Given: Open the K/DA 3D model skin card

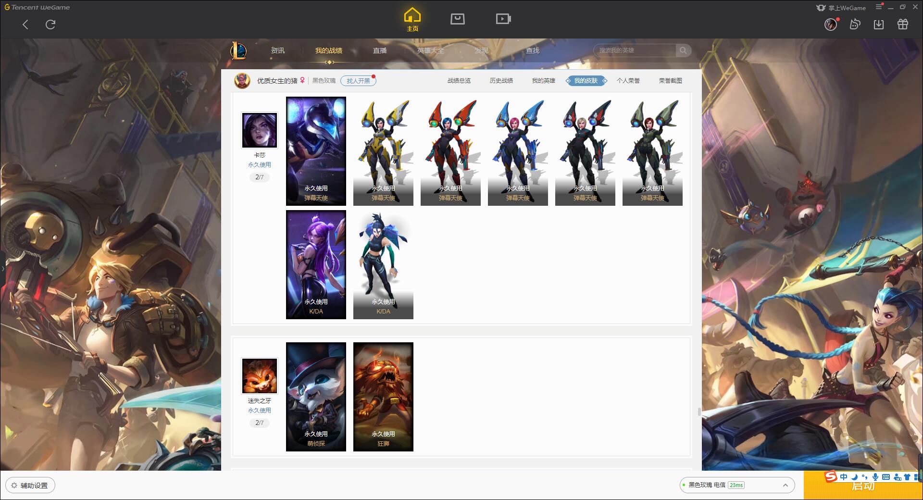Looking at the screenshot, I should pos(383,264).
